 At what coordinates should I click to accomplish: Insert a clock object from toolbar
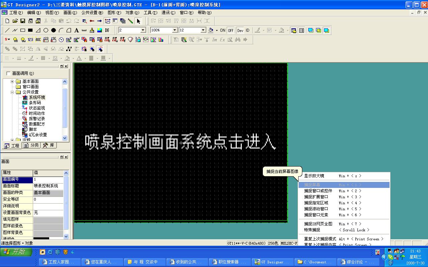61,40
